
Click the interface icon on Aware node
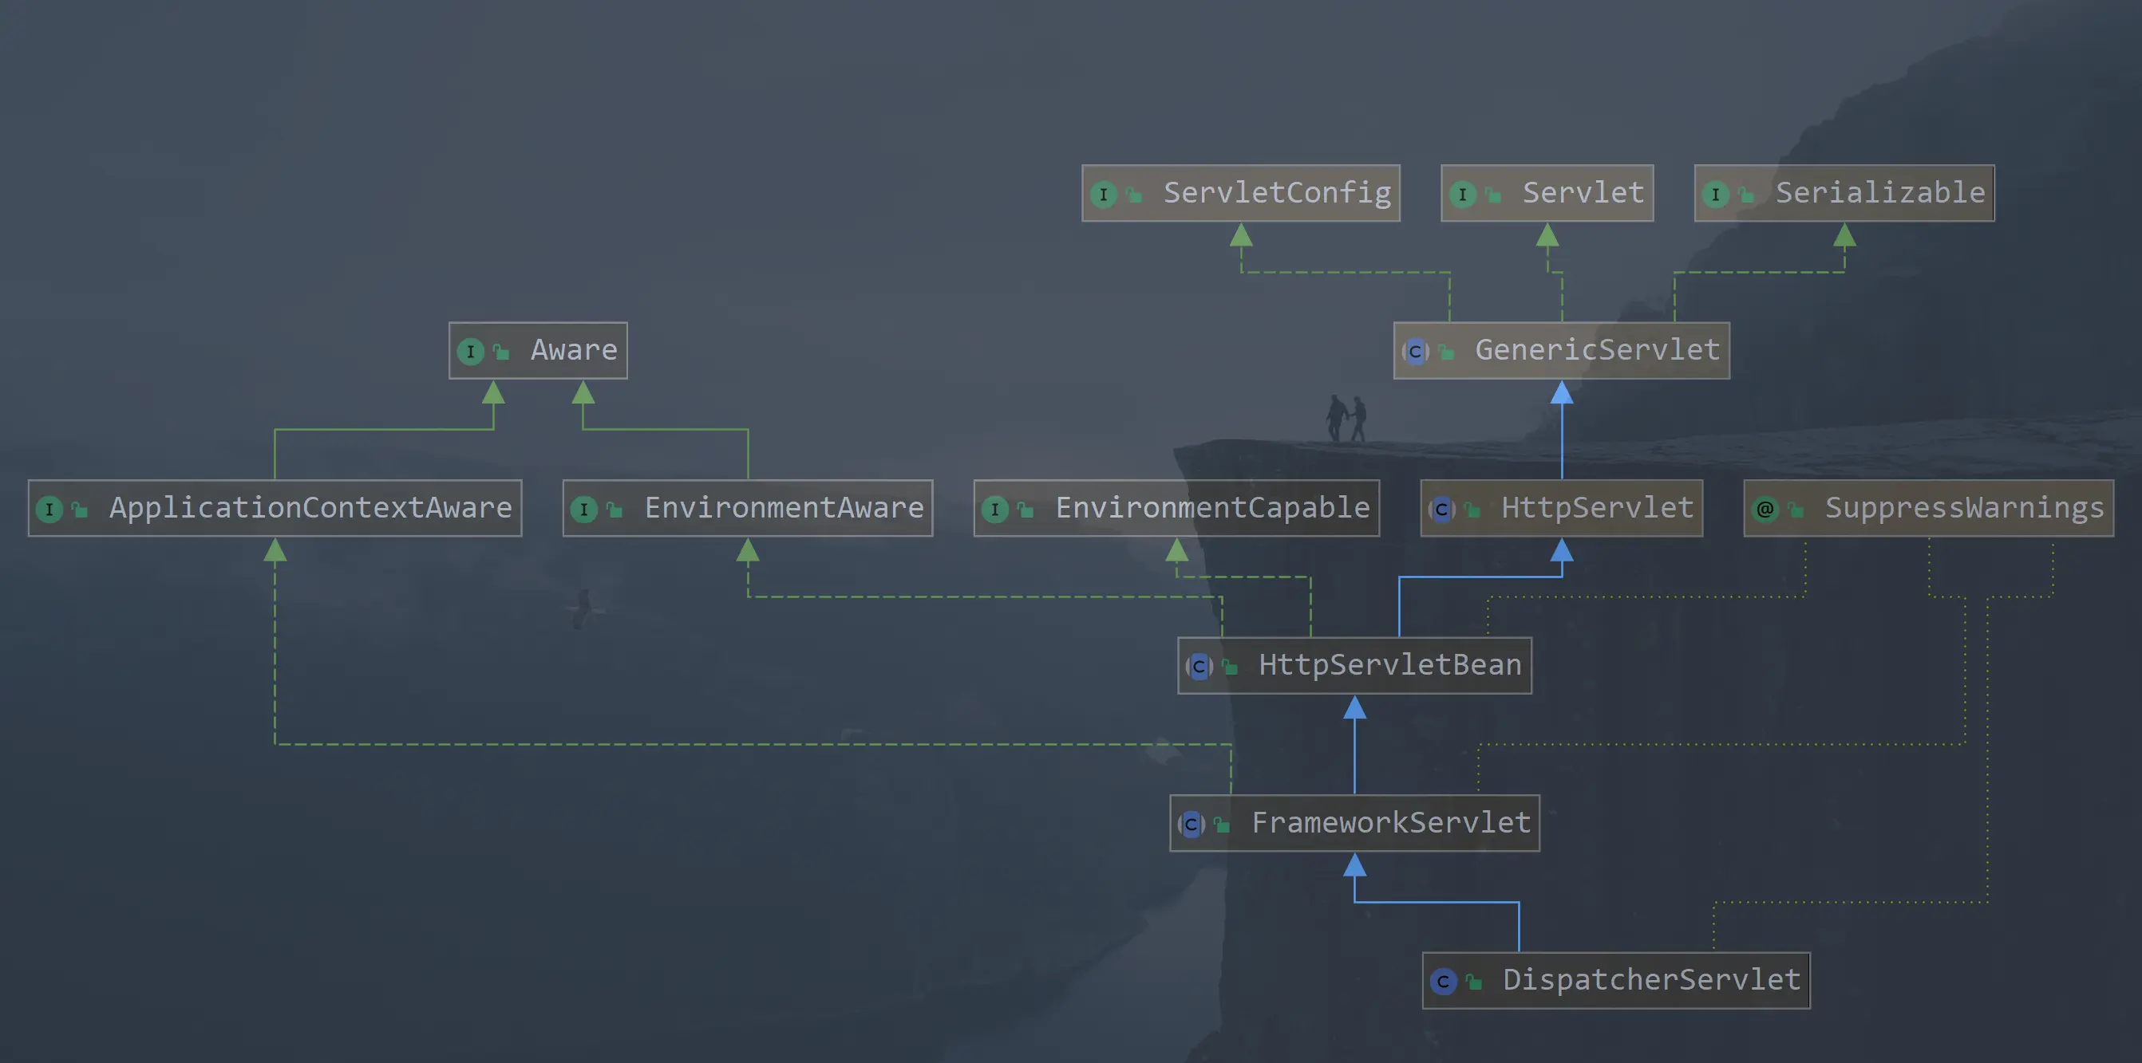pos(471,352)
